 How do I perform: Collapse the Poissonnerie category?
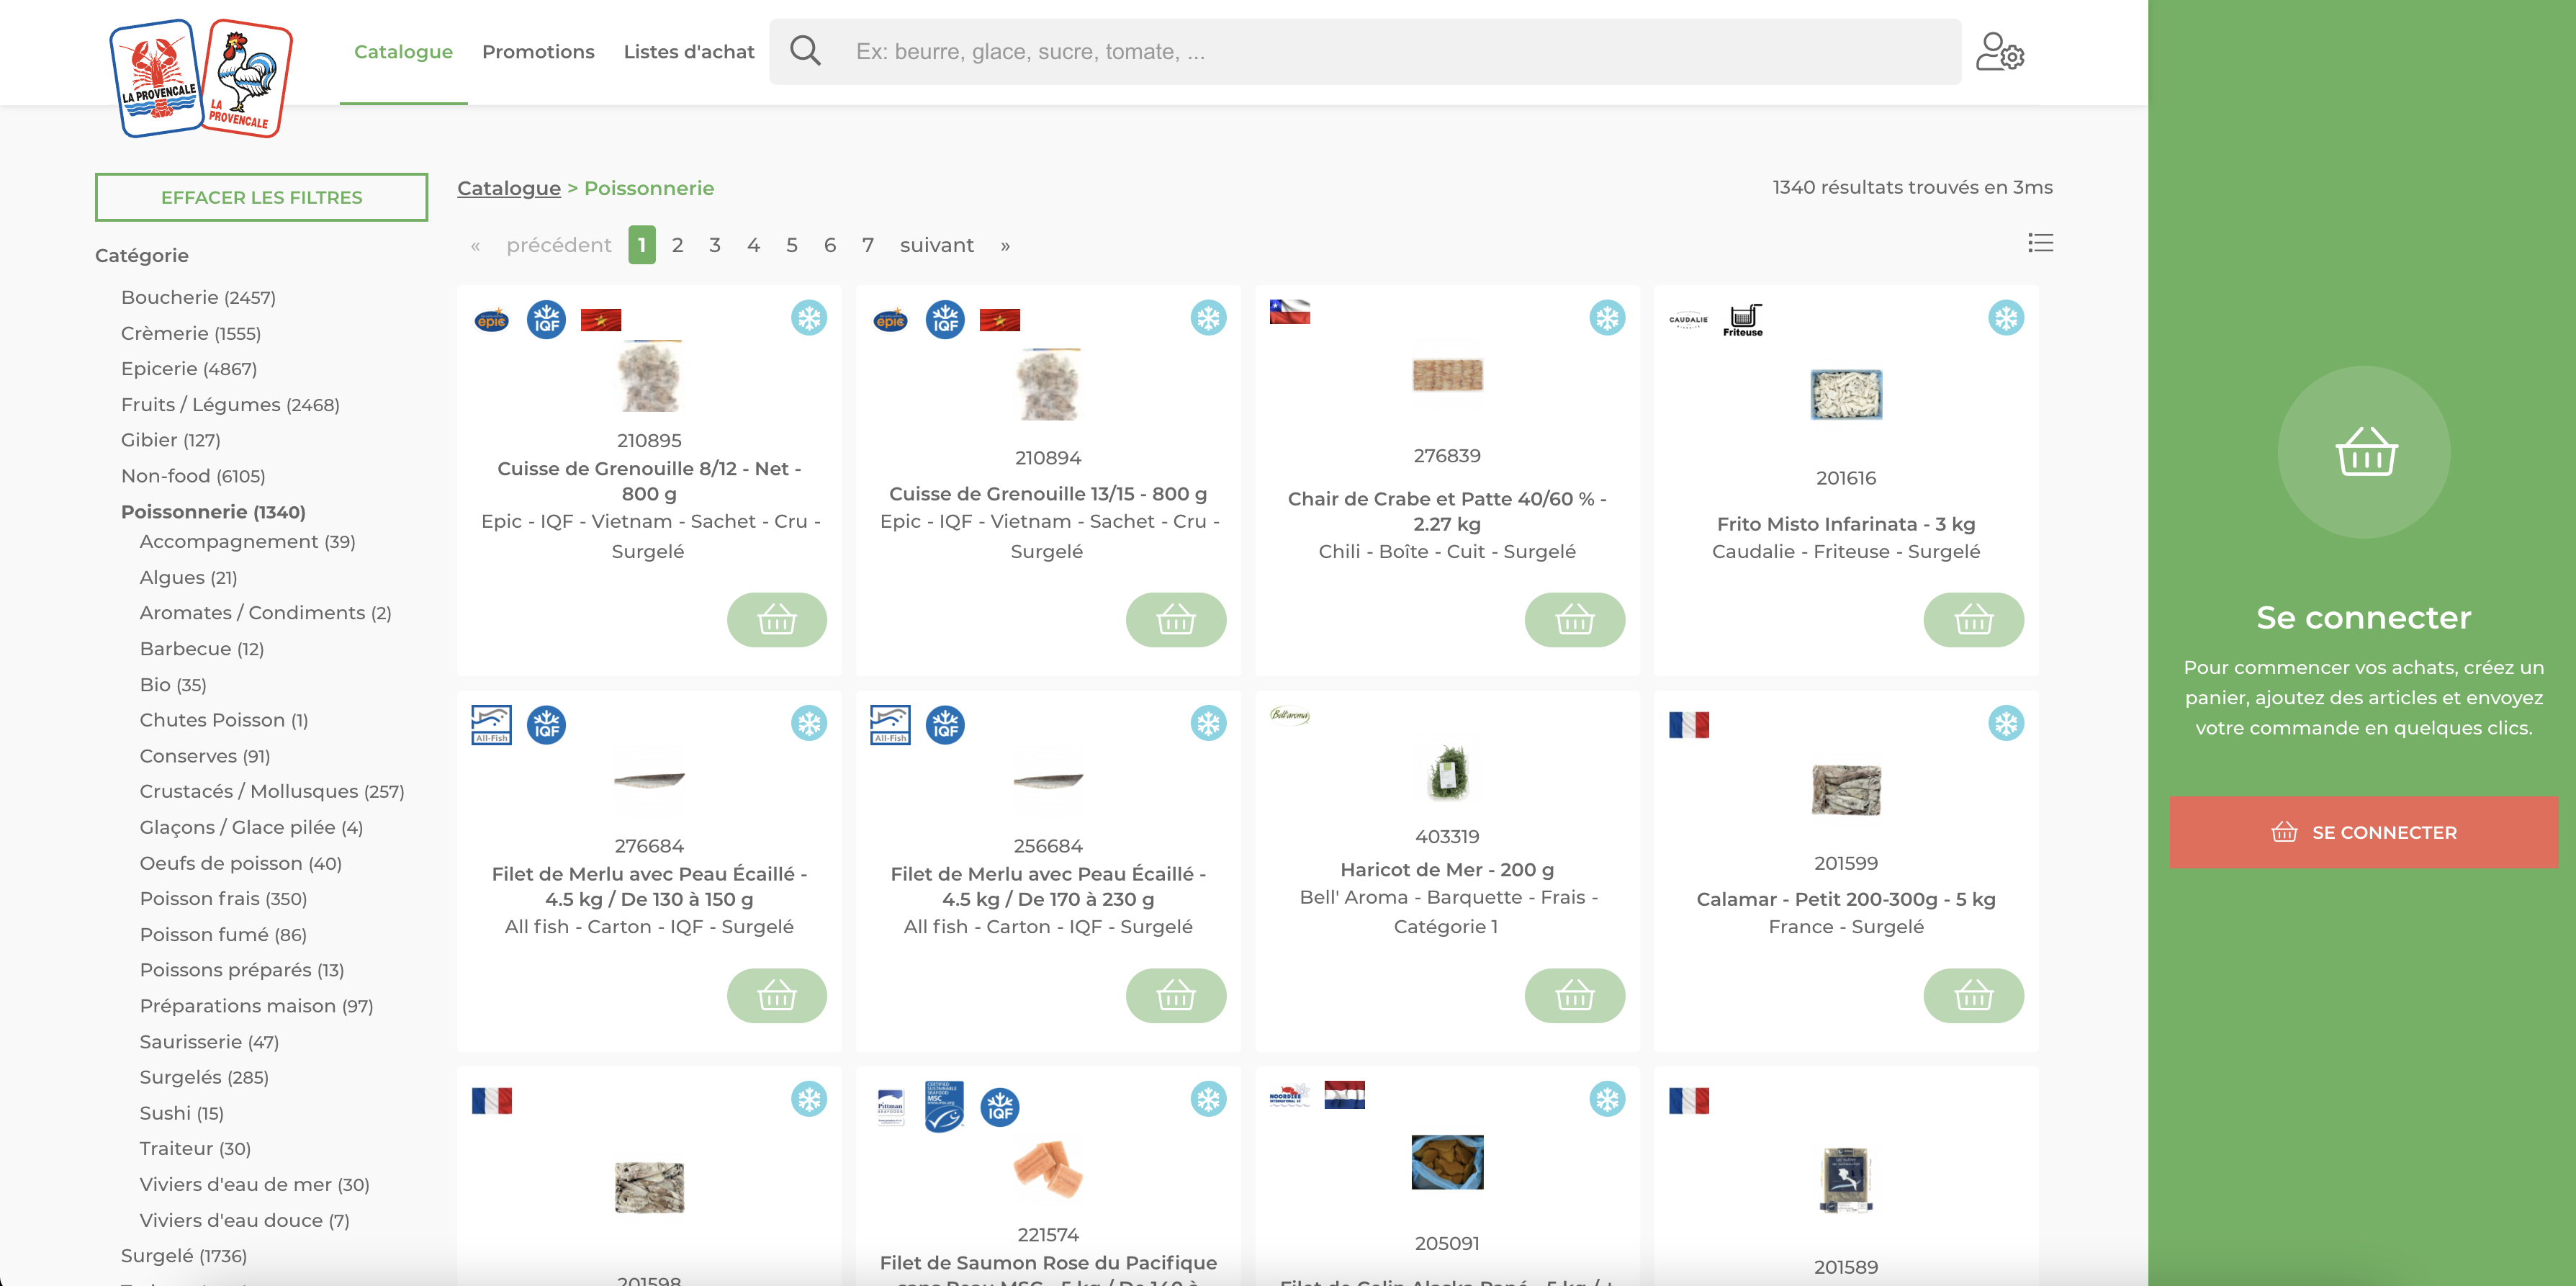click(x=213, y=511)
